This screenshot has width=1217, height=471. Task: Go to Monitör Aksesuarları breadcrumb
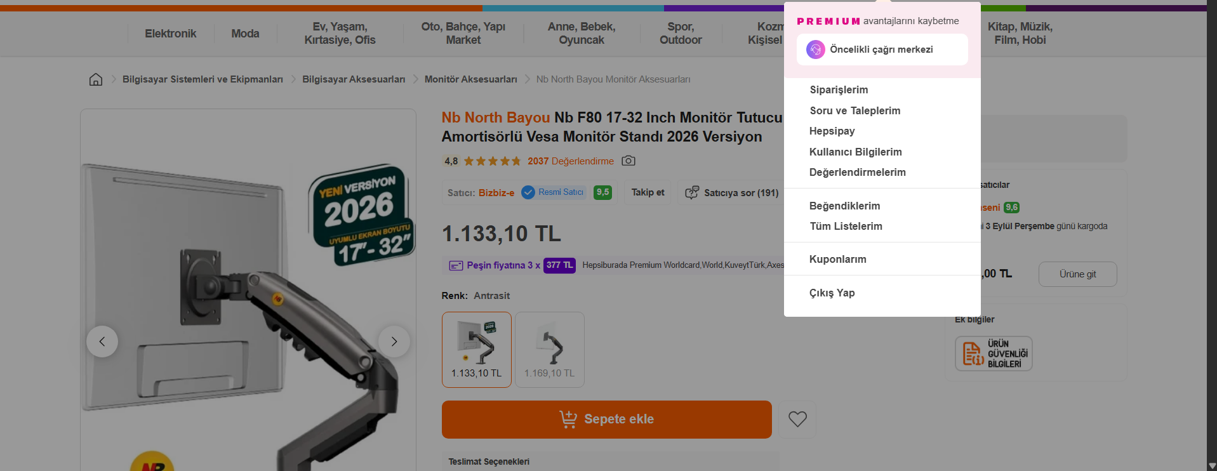(470, 79)
